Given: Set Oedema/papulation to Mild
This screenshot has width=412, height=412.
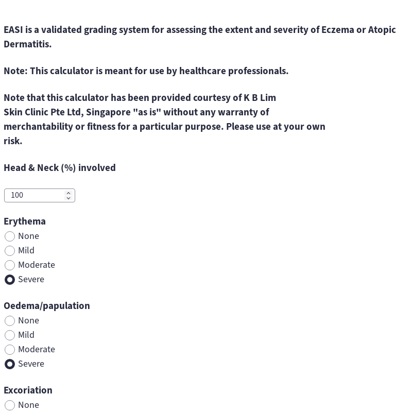Looking at the screenshot, I should click(10, 335).
